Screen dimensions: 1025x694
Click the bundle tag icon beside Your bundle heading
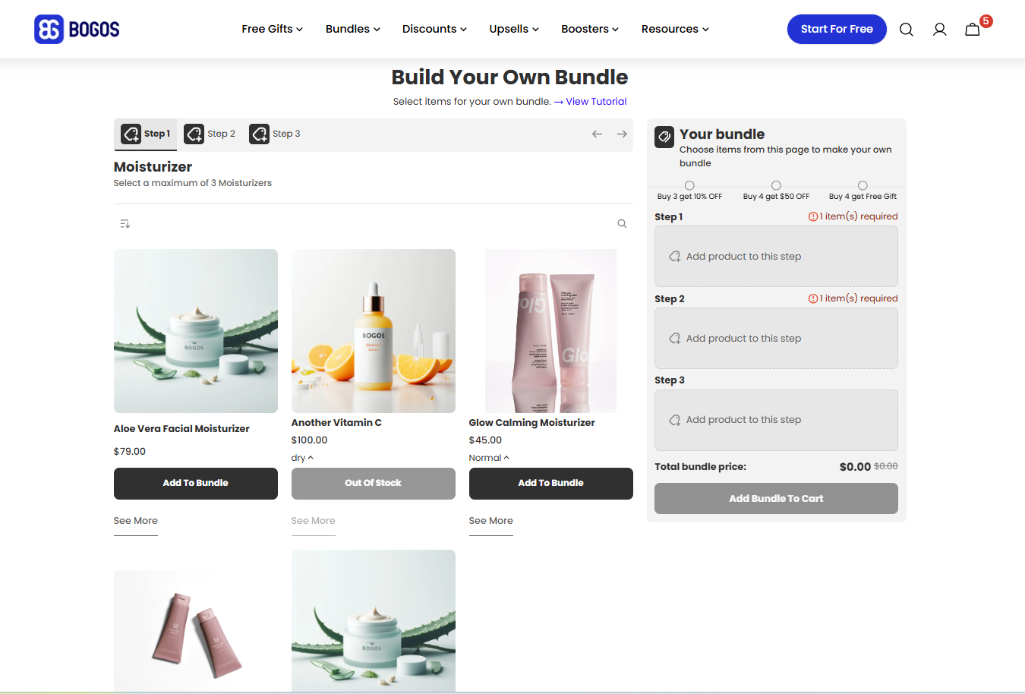[664, 137]
